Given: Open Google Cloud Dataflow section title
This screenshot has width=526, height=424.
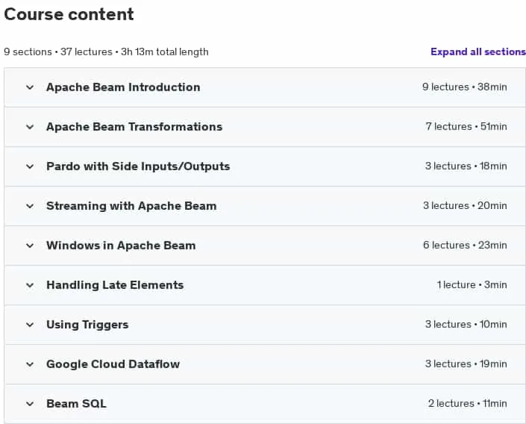Looking at the screenshot, I should coord(113,364).
